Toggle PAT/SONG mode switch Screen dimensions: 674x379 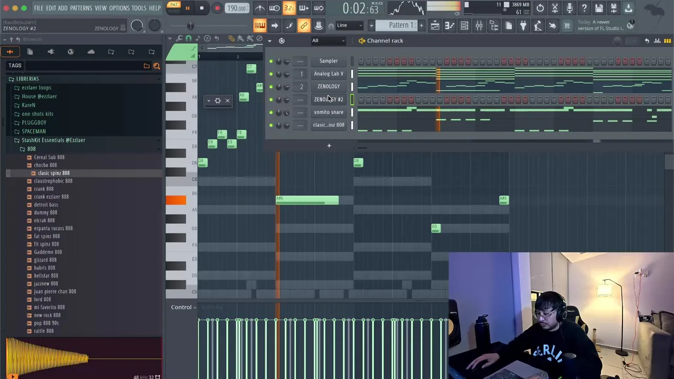pos(173,8)
